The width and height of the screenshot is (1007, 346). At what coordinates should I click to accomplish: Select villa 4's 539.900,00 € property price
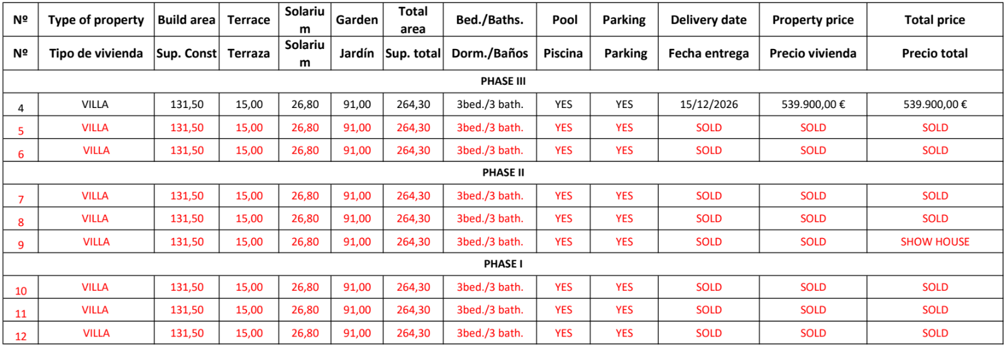point(813,104)
